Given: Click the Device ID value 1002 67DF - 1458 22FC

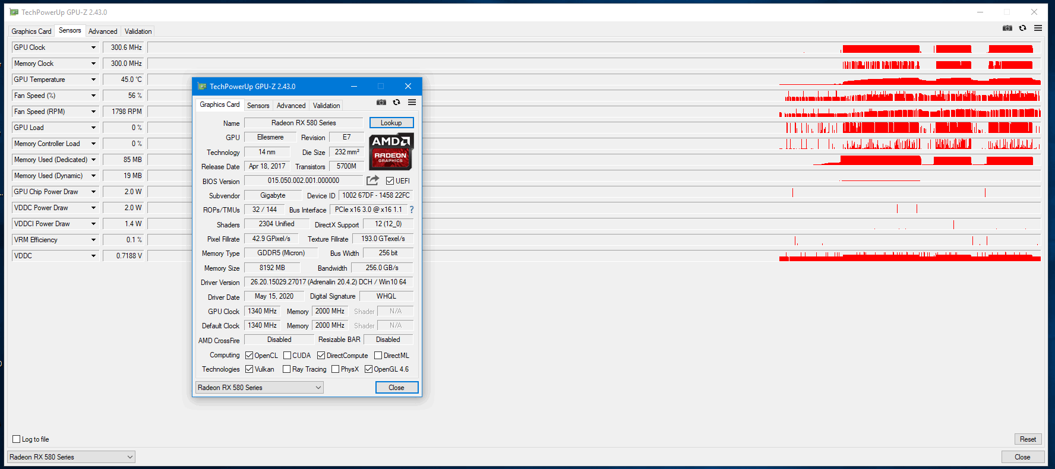Looking at the screenshot, I should pos(376,195).
